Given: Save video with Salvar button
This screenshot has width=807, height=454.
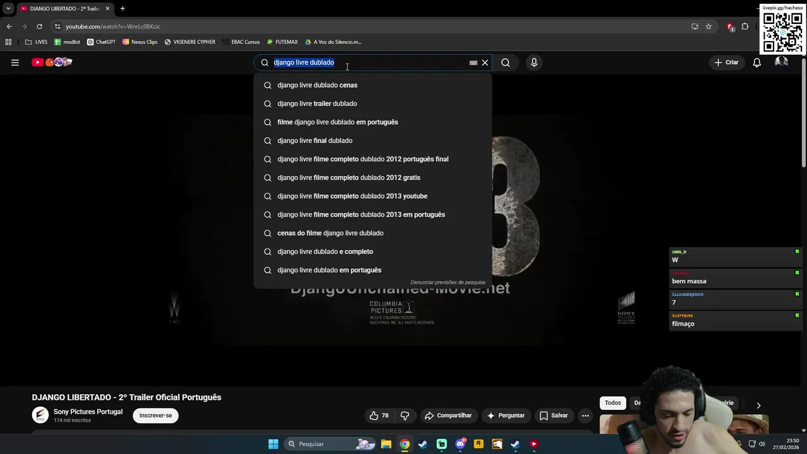Looking at the screenshot, I should point(554,416).
